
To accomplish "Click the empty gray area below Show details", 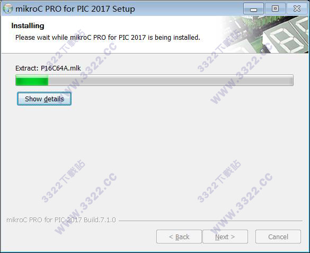I will coord(154,158).
